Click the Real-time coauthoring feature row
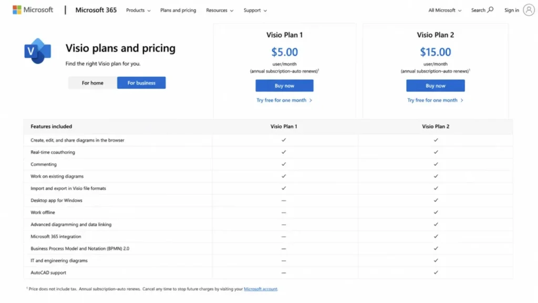 click(x=268, y=152)
